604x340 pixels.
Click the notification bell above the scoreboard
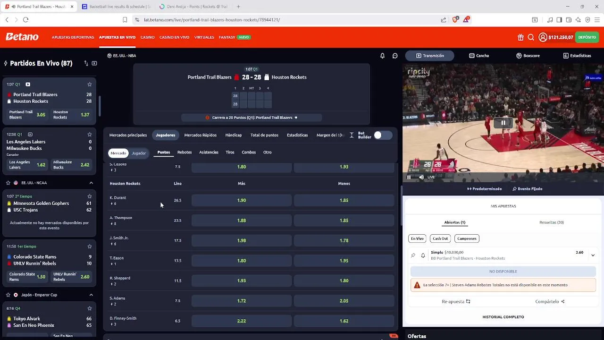[x=382, y=56]
